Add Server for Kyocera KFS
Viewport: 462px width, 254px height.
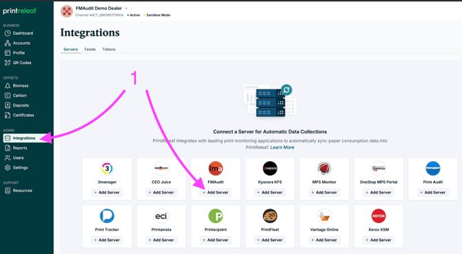[x=270, y=193]
